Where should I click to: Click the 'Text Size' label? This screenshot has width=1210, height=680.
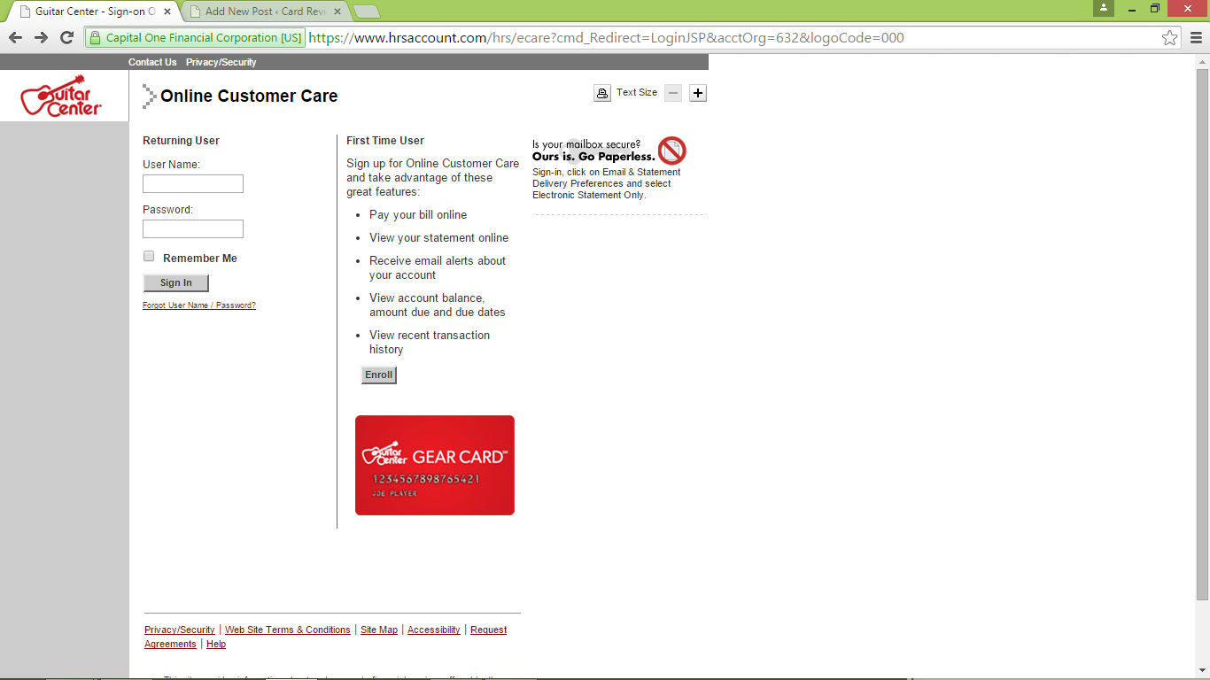click(637, 92)
